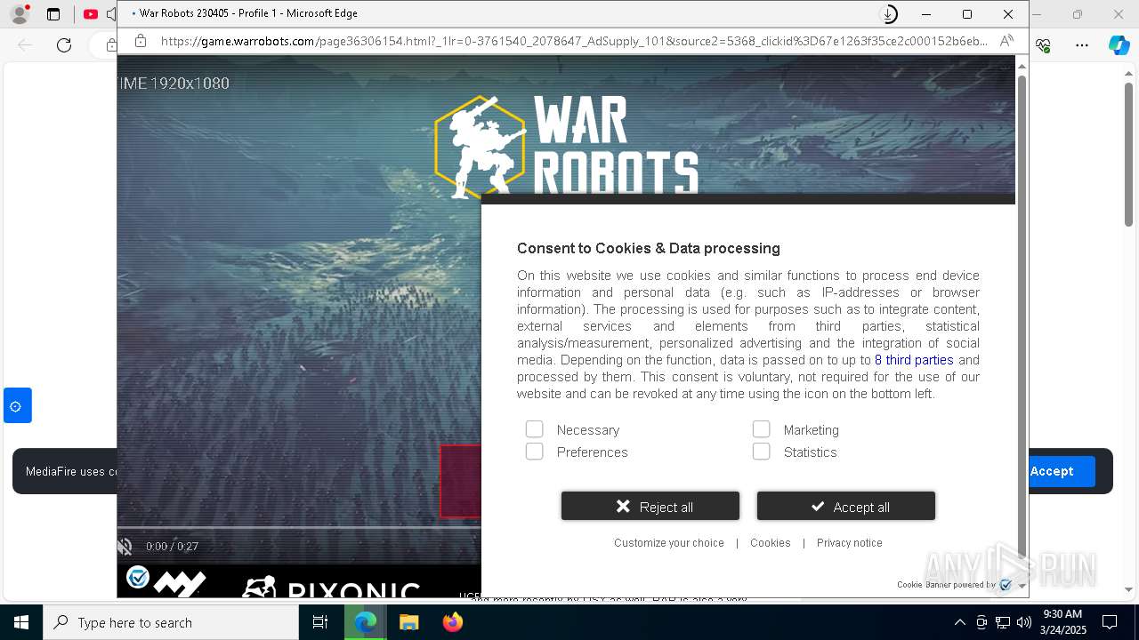Open File Explorer from taskbar
Screen dimensions: 1139x640
[x=409, y=622]
